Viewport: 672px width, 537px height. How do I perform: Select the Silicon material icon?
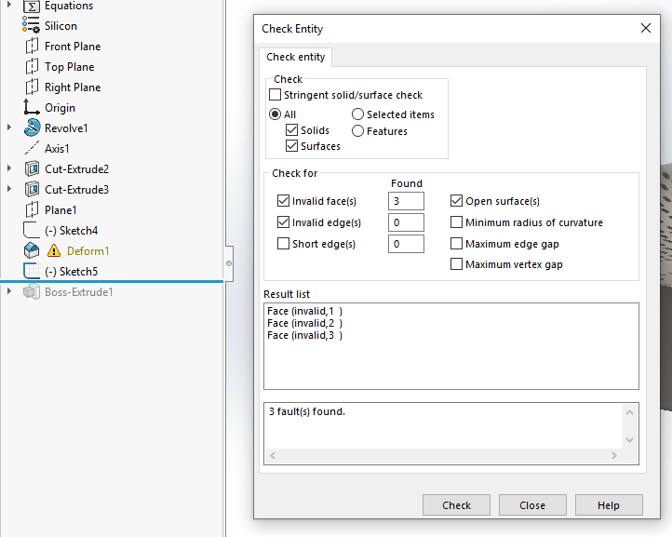pos(32,26)
